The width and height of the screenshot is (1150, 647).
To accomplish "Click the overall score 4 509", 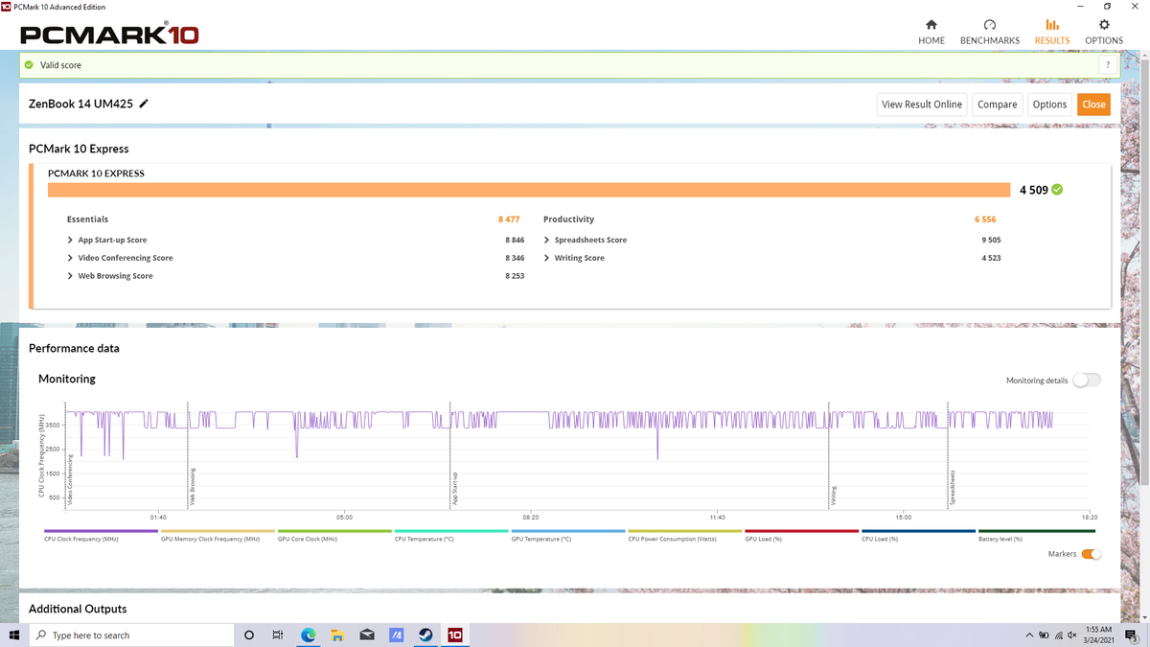I will (x=1034, y=190).
